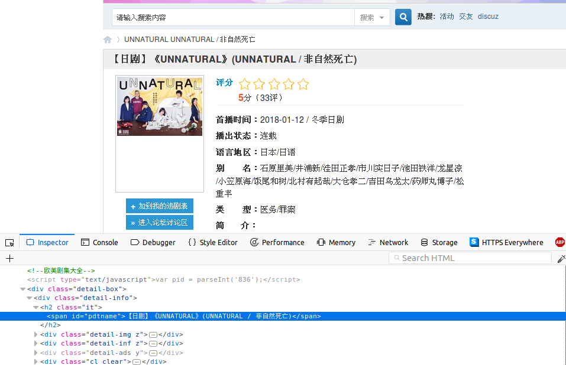This screenshot has height=365, width=566.
Task: Open the Memory tab
Action: click(x=336, y=243)
